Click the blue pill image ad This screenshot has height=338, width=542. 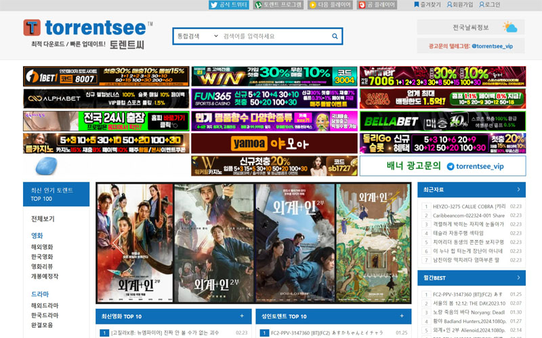[x=46, y=166]
